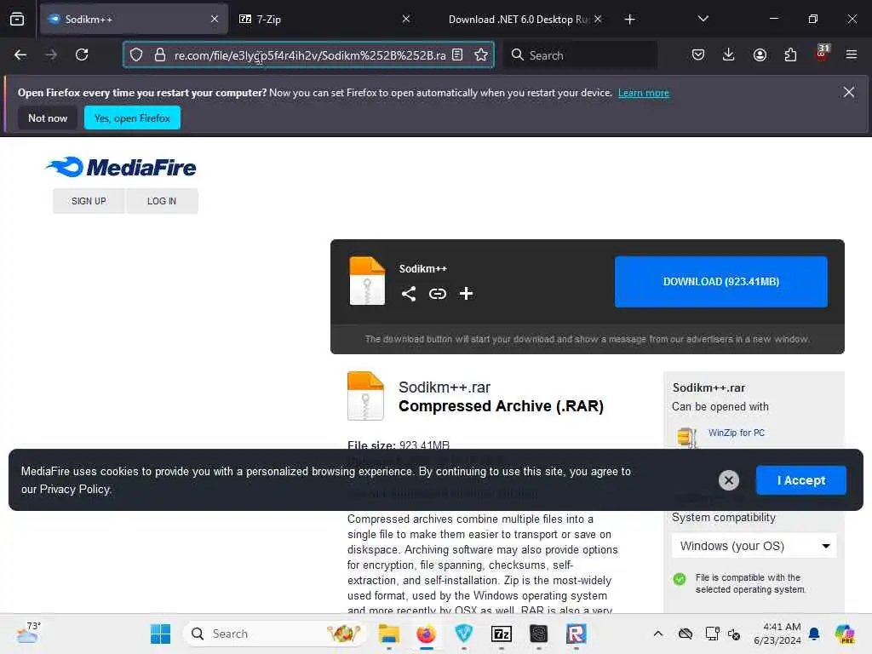Bookmark this page with the star icon
The image size is (872, 654).
(x=481, y=54)
